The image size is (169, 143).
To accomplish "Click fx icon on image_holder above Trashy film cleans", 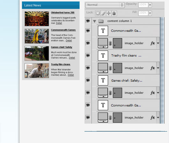I will [x=153, y=43].
